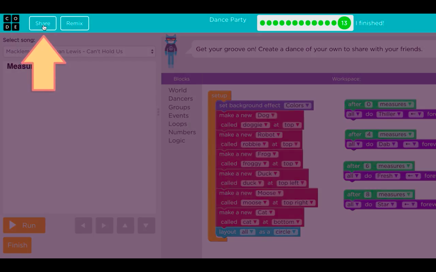Open the Loops block category
The image size is (436, 272).
click(x=177, y=124)
